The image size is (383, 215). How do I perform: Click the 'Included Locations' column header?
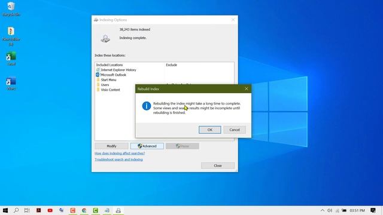click(110, 65)
